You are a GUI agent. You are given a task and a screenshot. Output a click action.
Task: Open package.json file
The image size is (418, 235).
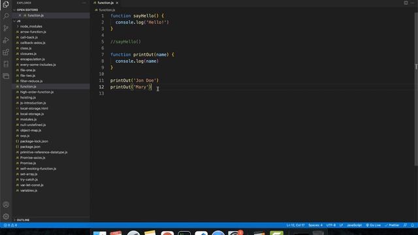[x=30, y=147]
